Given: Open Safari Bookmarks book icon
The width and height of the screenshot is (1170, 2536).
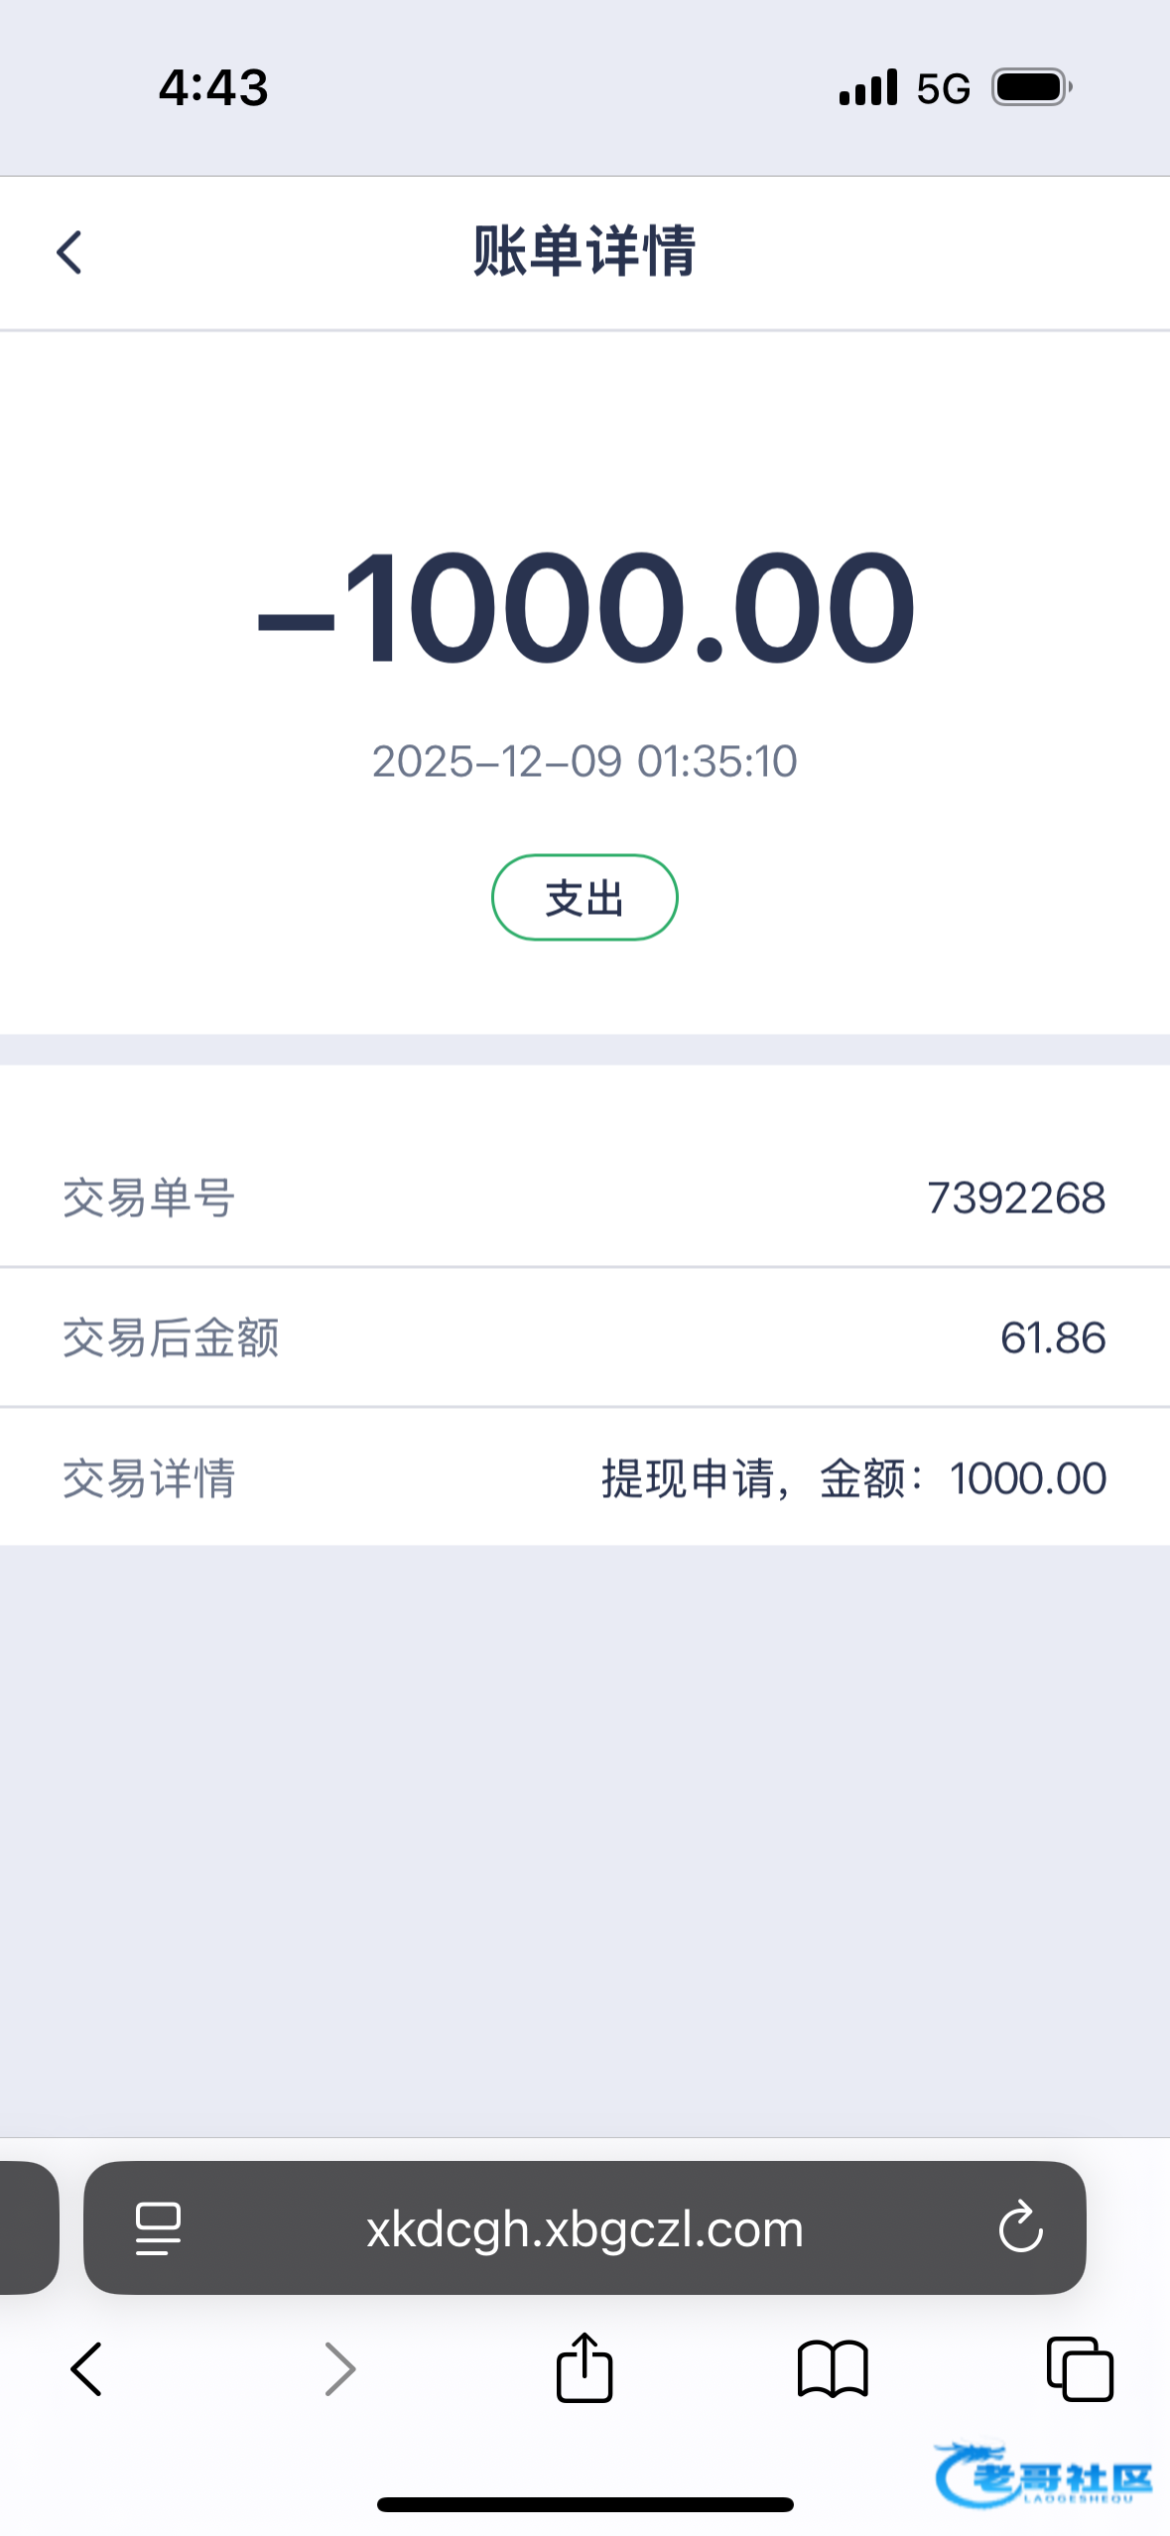Looking at the screenshot, I should click(x=833, y=2369).
